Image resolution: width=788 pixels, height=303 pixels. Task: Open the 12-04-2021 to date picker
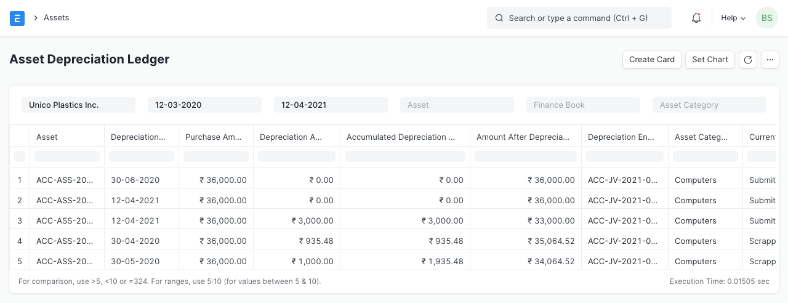tap(331, 105)
